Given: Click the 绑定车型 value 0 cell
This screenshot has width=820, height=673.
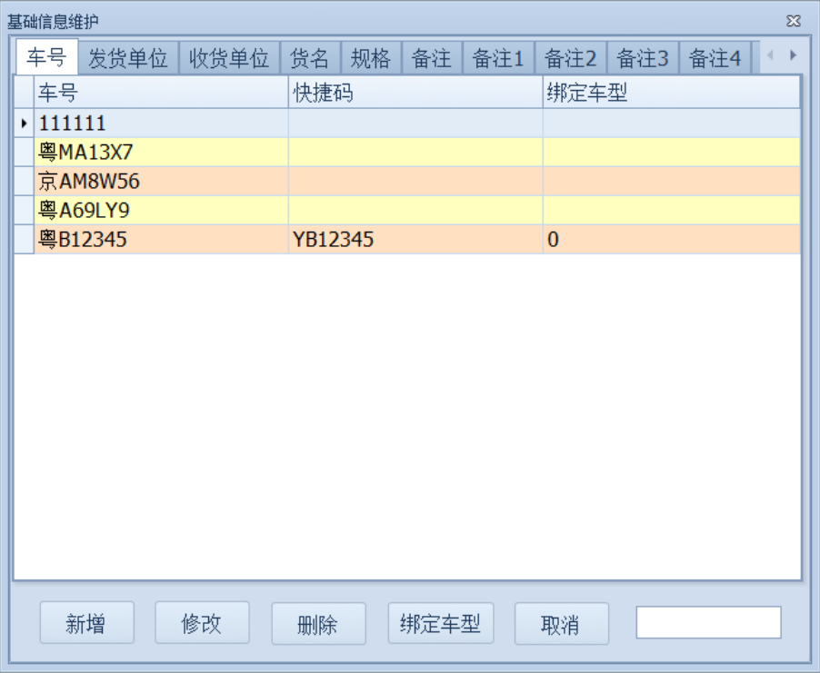Looking at the screenshot, I should pos(672,239).
